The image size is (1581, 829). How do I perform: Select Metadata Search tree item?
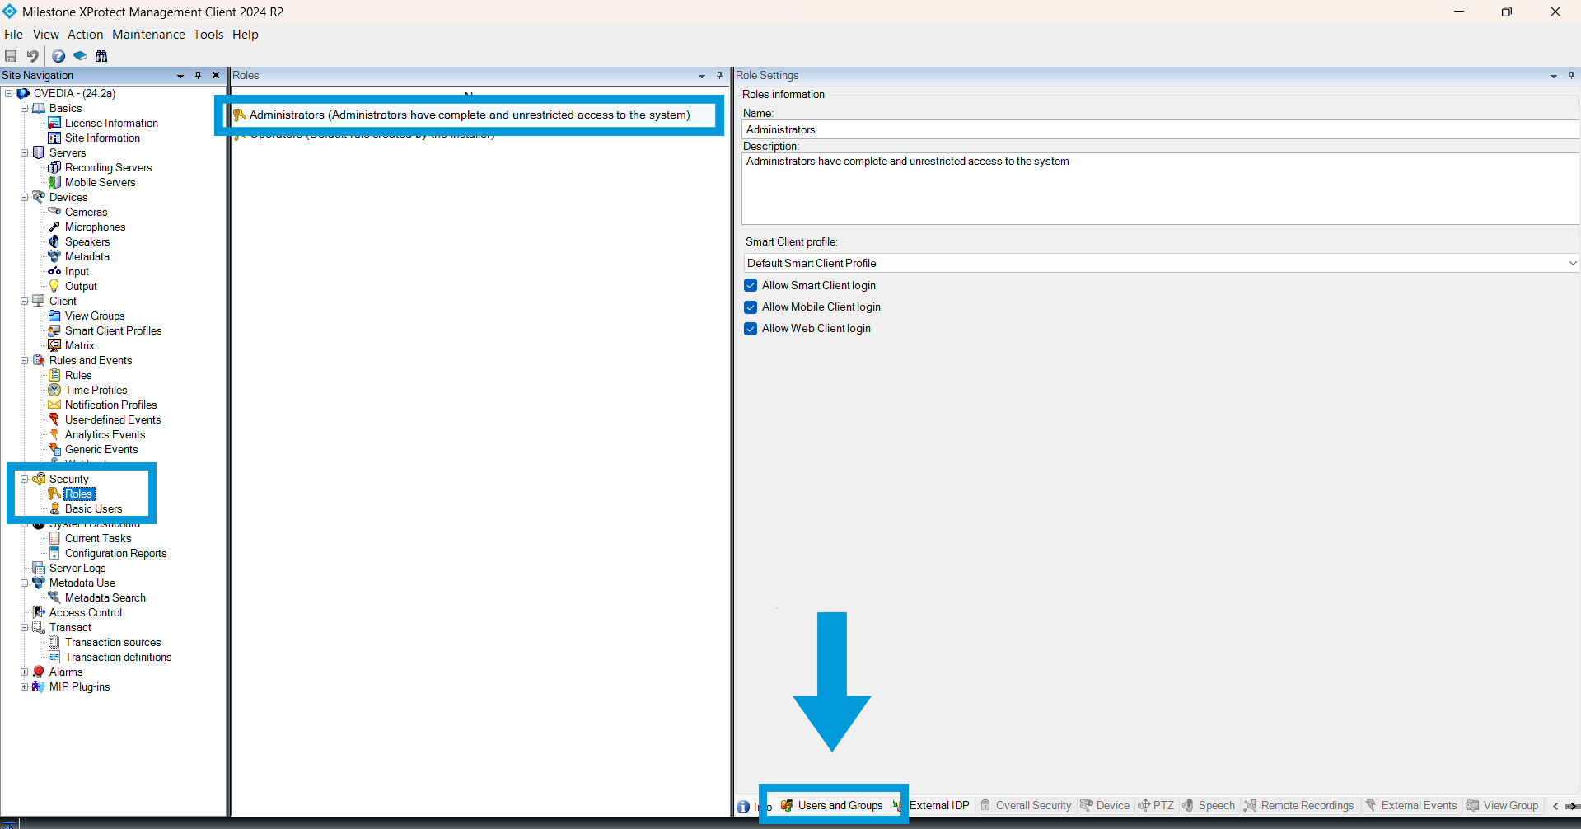click(105, 597)
